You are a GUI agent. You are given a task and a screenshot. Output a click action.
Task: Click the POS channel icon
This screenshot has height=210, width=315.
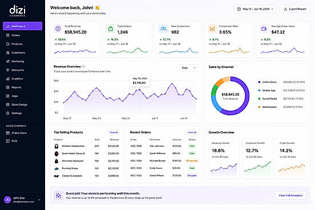click(x=8, y=141)
